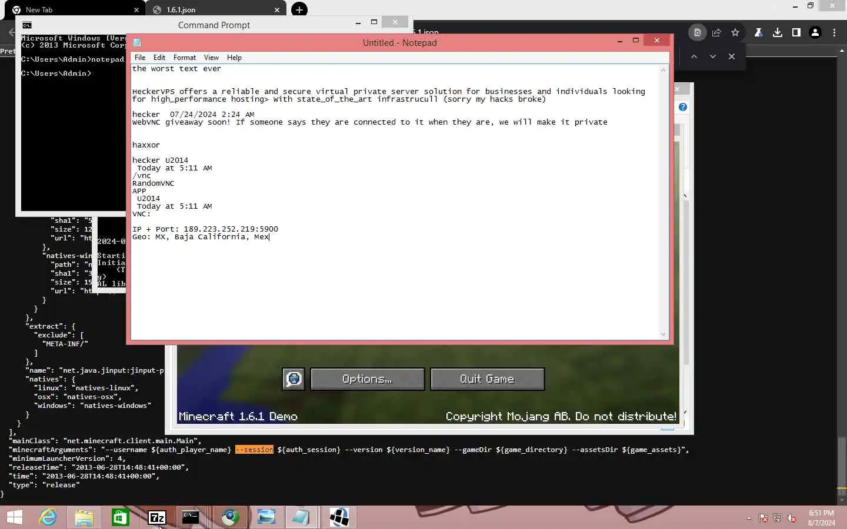The image size is (847, 529).
Task: Switch to Notepad via taskbar icon
Action: click(x=301, y=517)
